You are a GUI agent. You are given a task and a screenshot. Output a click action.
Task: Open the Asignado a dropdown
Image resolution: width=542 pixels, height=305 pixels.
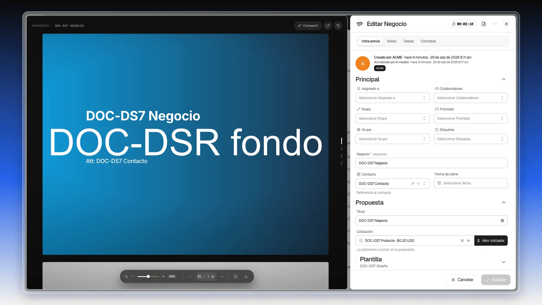[x=392, y=98]
